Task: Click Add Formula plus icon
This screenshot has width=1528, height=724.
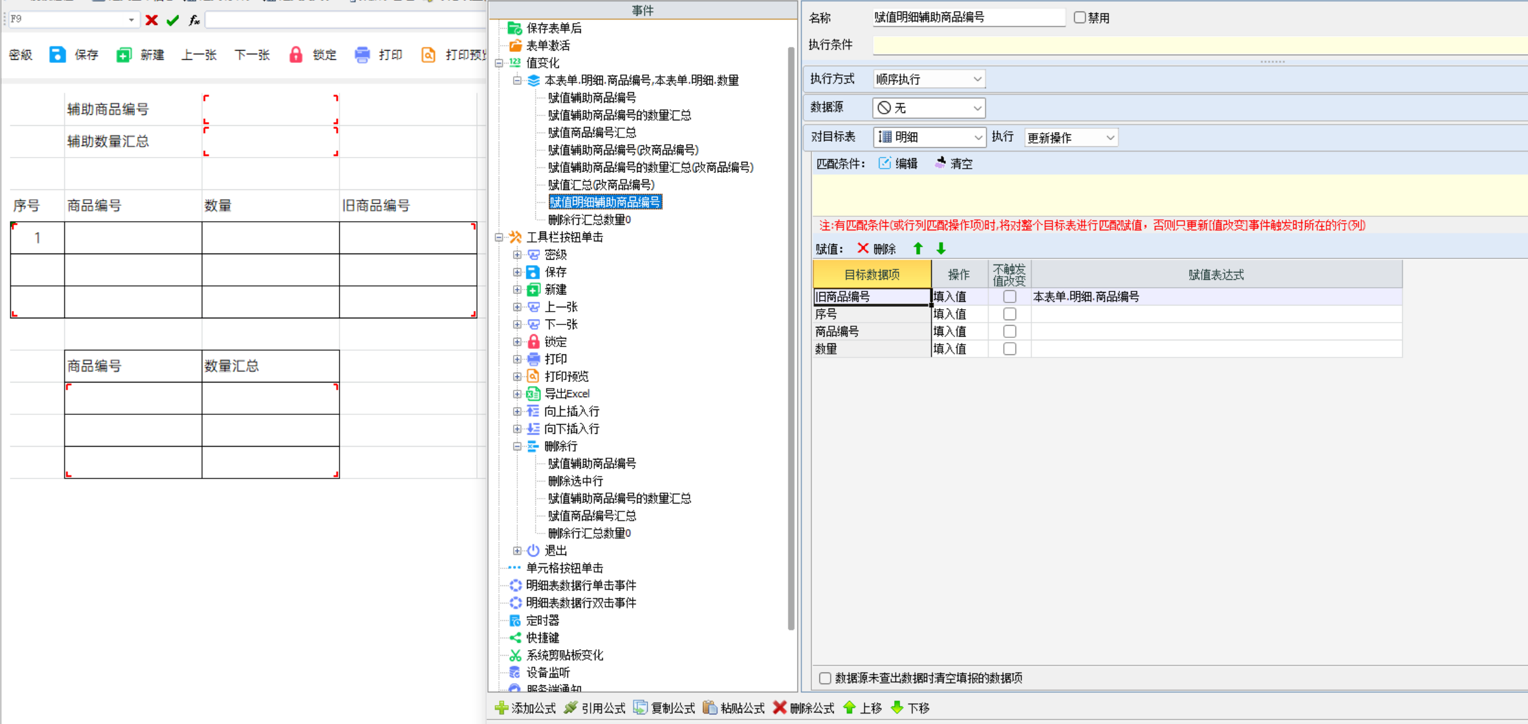Action: pyautogui.click(x=501, y=708)
